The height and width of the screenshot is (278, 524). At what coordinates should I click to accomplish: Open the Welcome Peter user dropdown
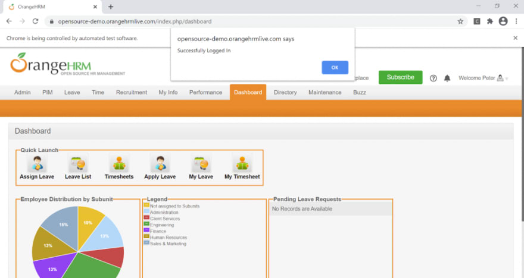click(x=484, y=78)
